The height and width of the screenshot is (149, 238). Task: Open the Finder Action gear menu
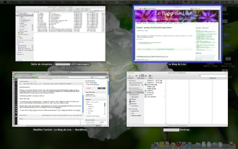point(150,76)
